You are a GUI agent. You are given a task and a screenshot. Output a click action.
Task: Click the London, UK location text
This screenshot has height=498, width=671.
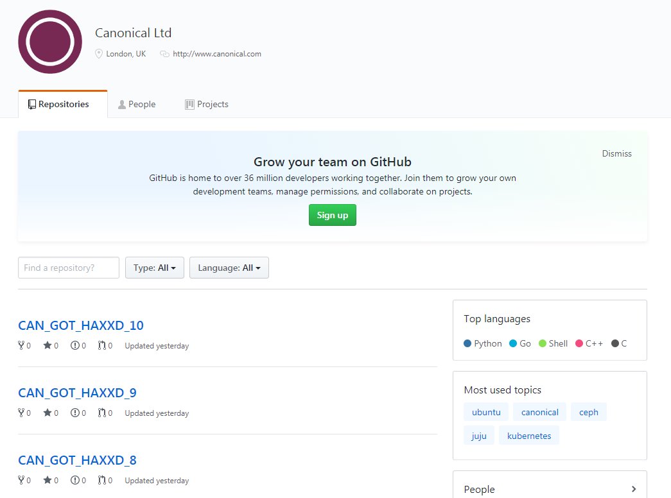coord(126,54)
